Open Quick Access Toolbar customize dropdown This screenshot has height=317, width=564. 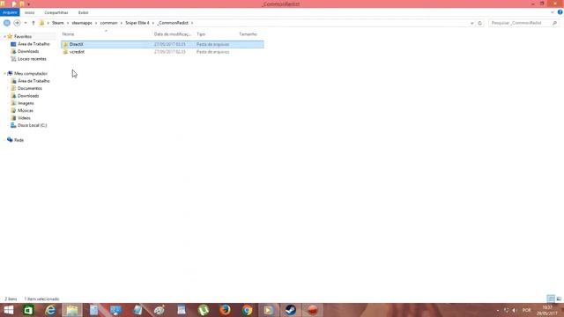pyautogui.click(x=28, y=4)
